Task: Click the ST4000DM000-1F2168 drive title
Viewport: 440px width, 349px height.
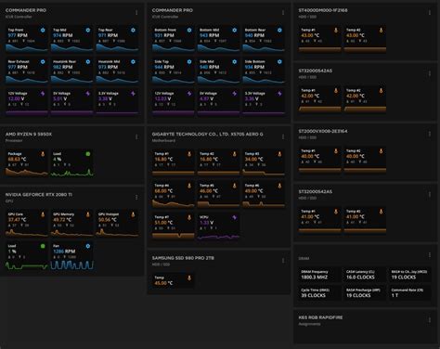Action: pyautogui.click(x=323, y=10)
